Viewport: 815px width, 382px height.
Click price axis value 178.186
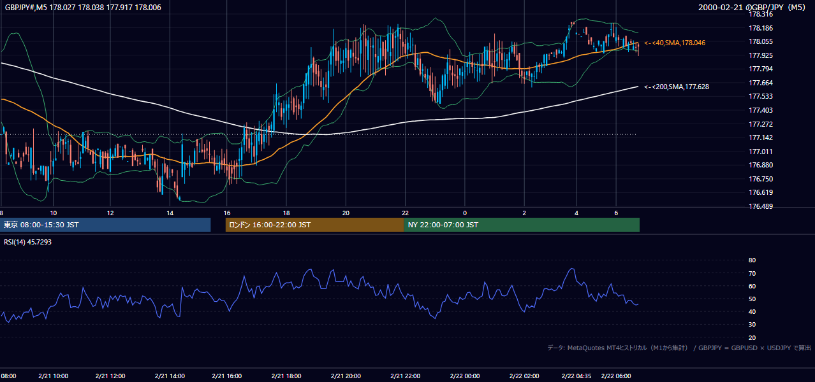[x=760, y=28]
